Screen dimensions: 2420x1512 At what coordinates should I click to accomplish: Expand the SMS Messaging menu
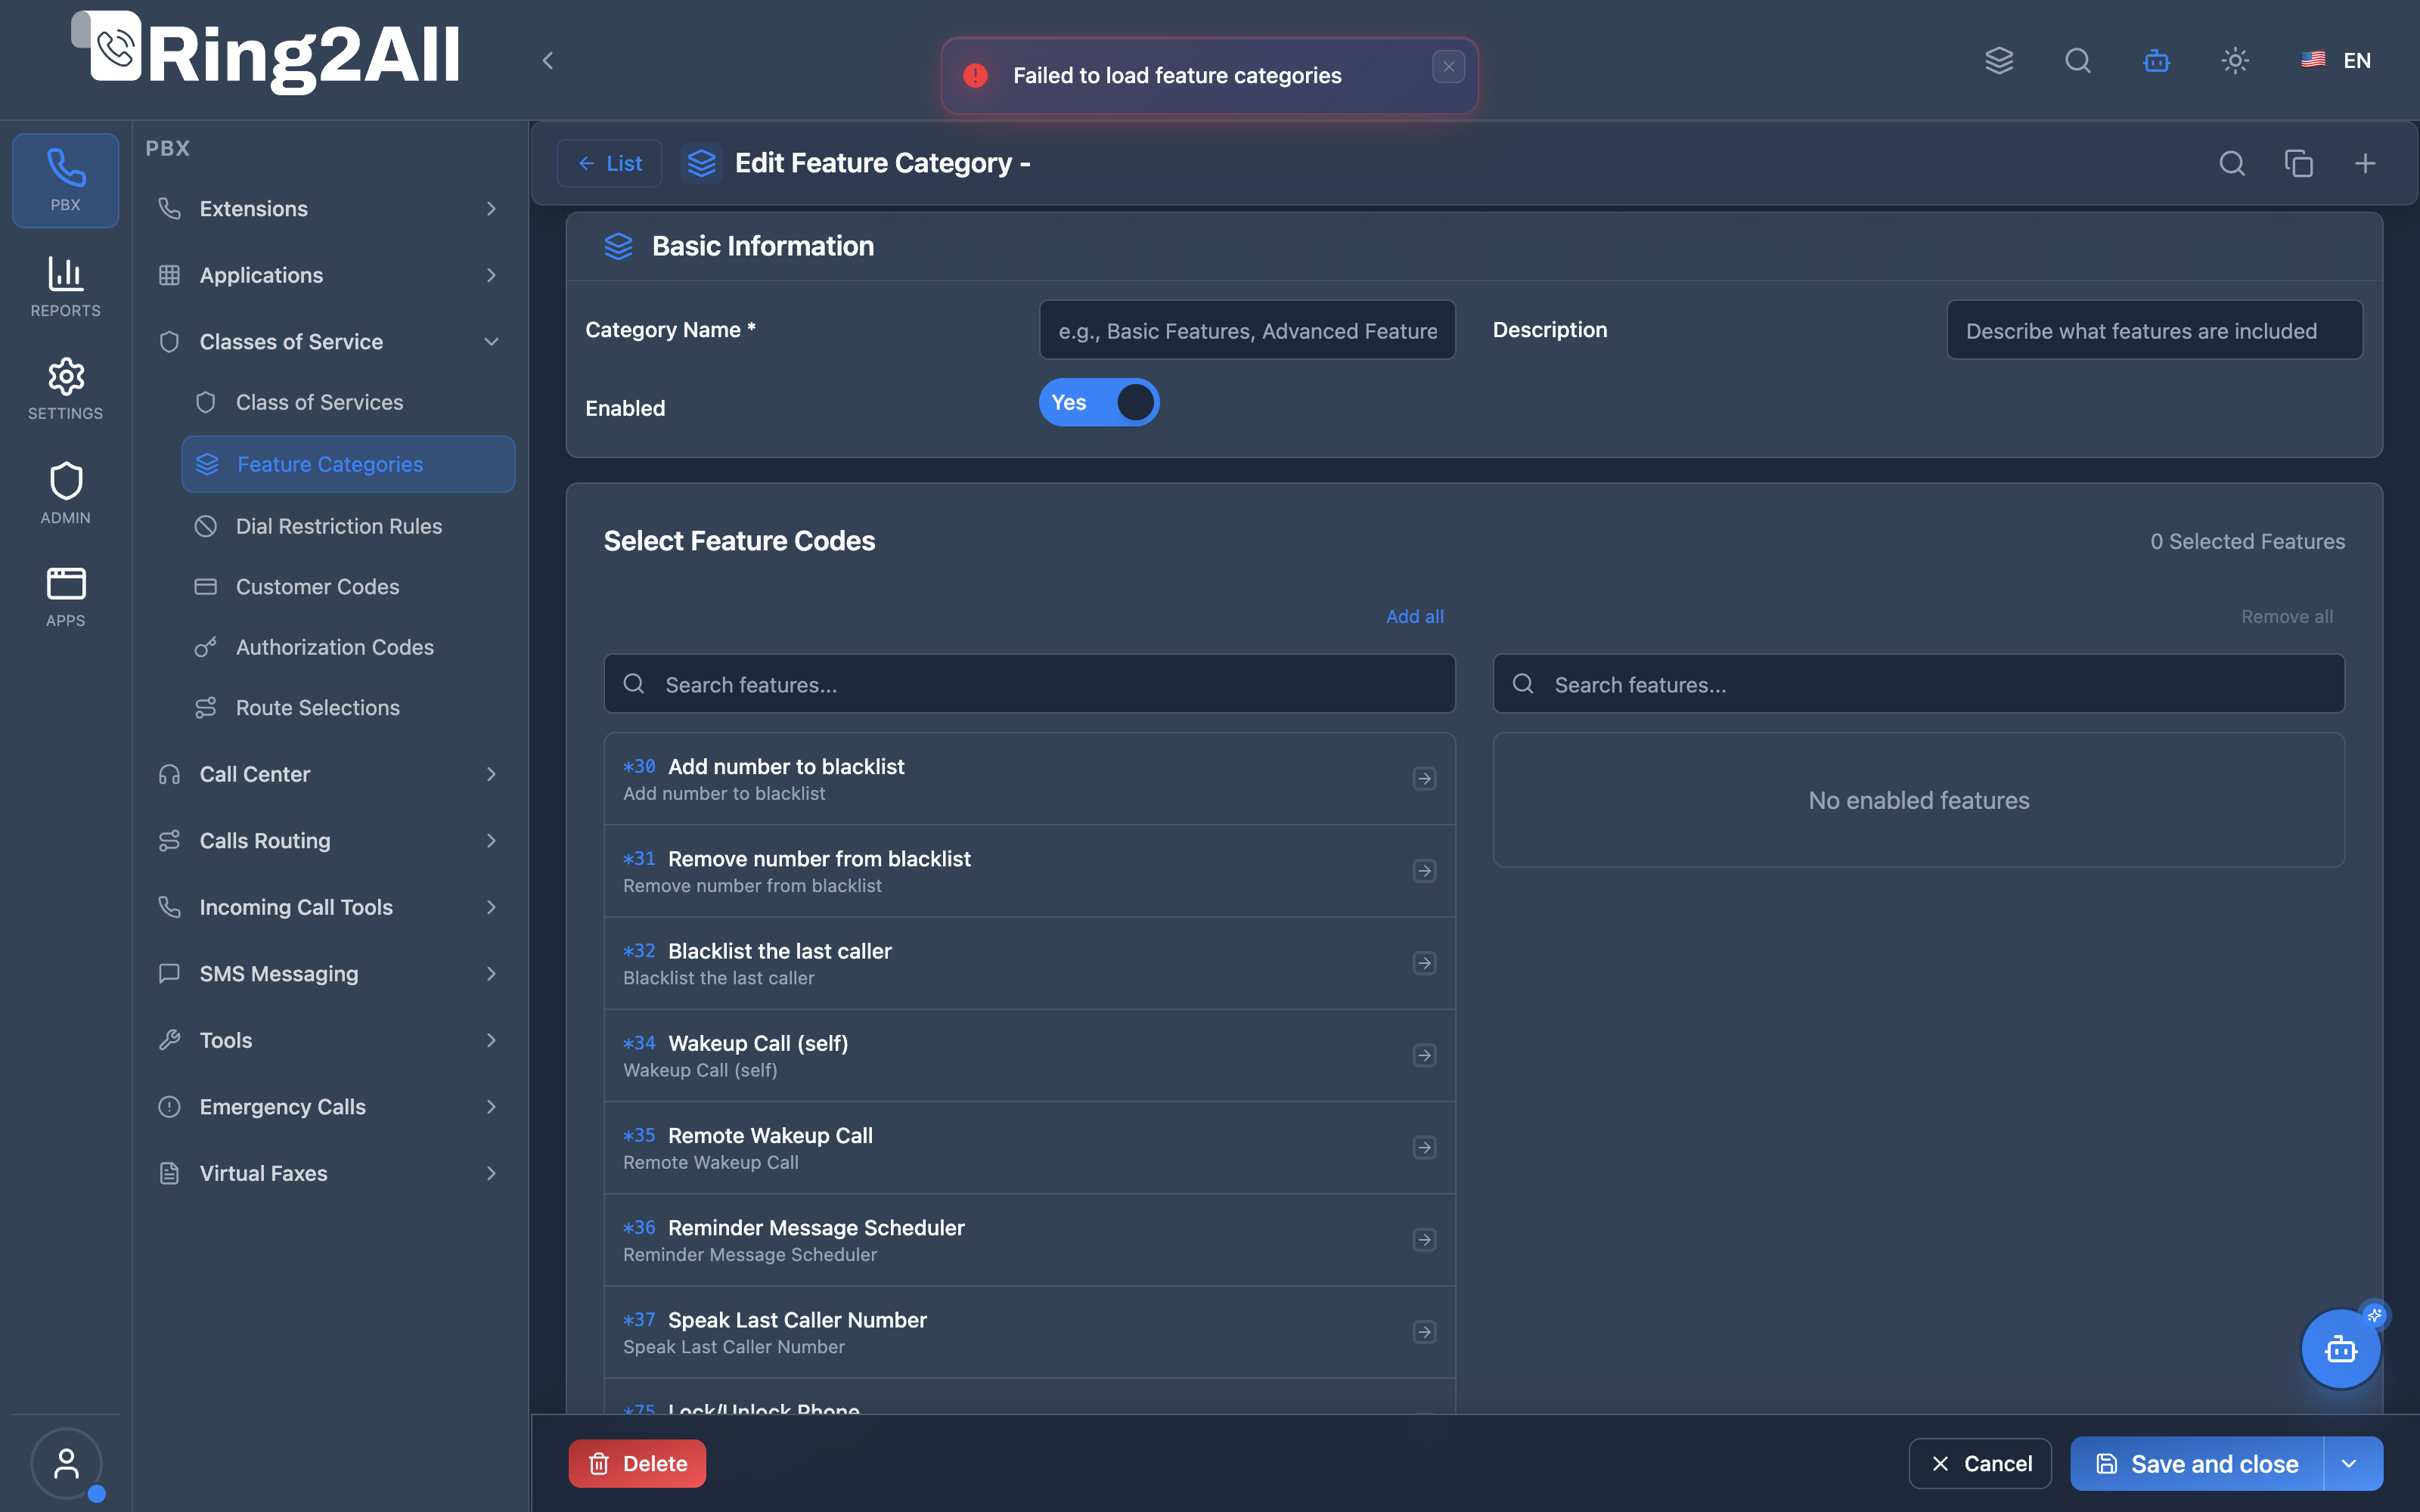(x=329, y=974)
